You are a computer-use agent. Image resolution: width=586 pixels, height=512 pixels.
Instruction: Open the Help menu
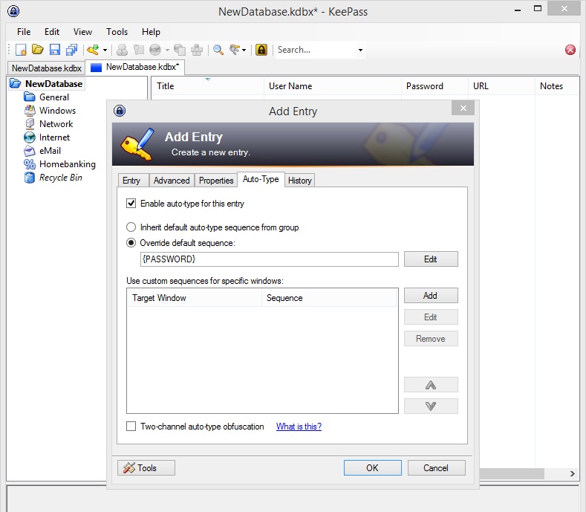click(151, 32)
